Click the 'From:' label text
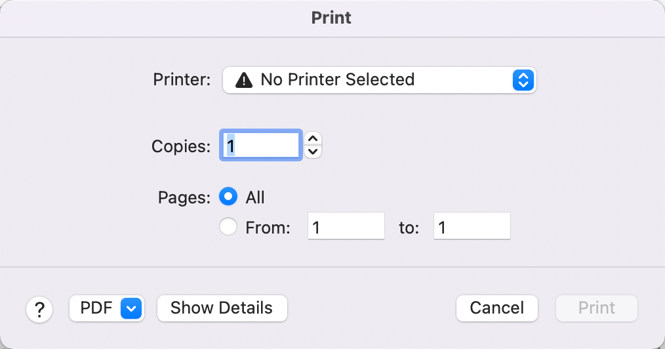Viewport: 665px width, 349px height. [268, 228]
